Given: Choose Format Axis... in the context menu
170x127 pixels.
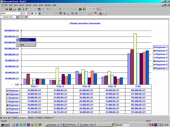Looking at the screenshot, I should 27,40.
